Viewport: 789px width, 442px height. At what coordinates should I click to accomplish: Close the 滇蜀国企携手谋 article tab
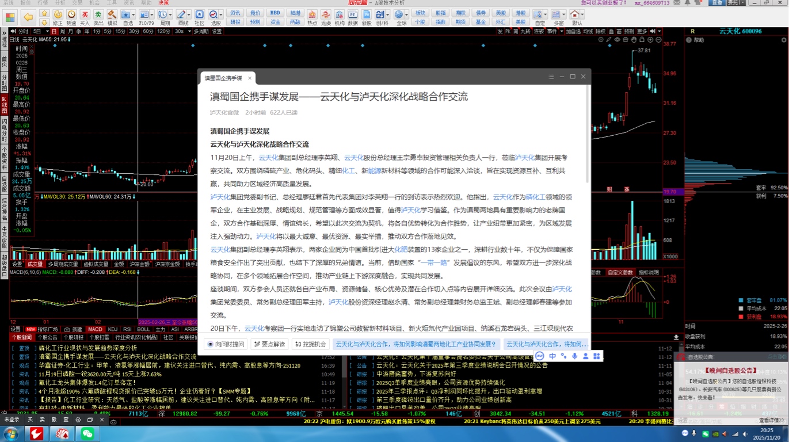(x=249, y=78)
